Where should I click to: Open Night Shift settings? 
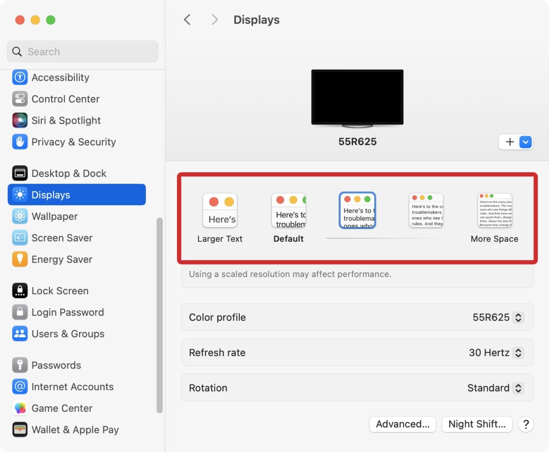click(x=477, y=424)
